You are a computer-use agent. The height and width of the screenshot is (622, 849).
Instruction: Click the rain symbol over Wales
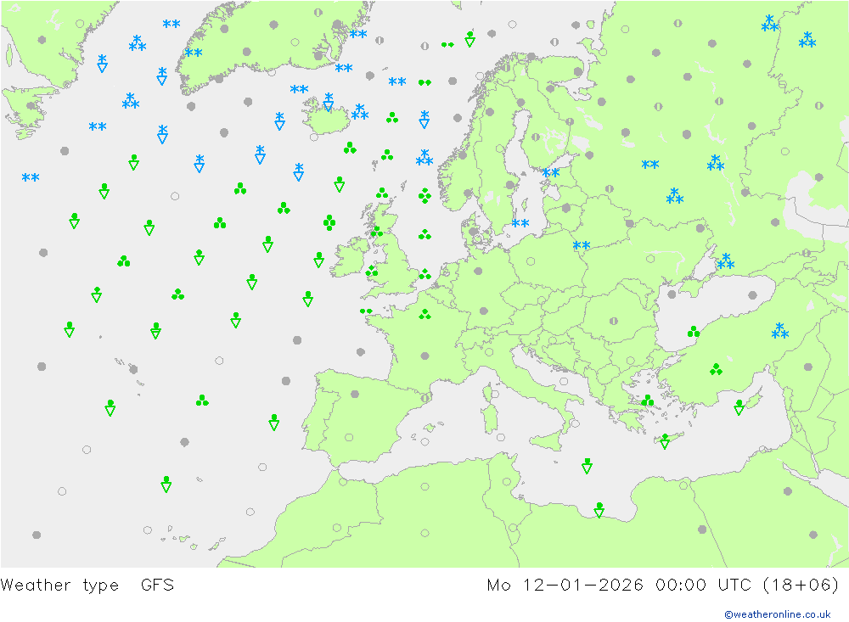click(x=372, y=271)
